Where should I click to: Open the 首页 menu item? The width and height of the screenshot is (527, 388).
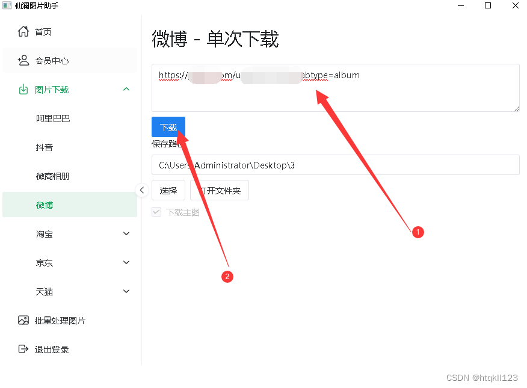(x=70, y=32)
